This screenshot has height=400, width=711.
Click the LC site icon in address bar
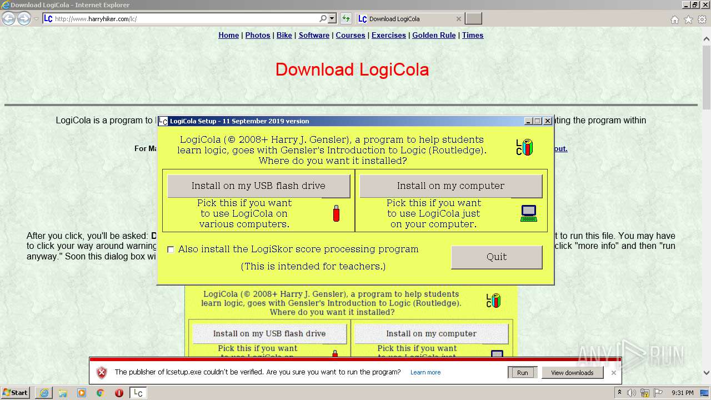[48, 18]
